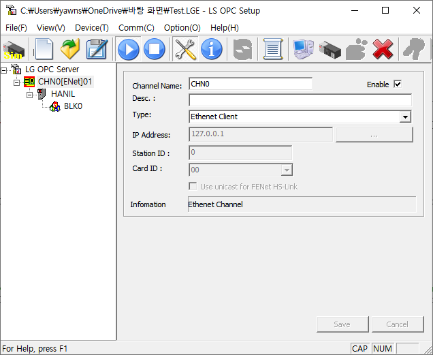Click the LG OPC Server root icon
Screen dimensions: 433x355
(16, 69)
